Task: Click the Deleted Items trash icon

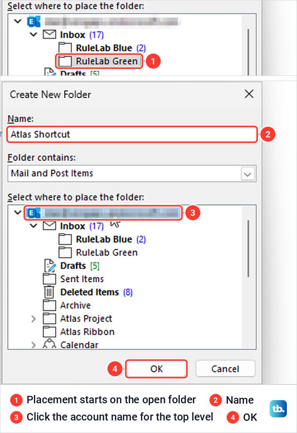Action: (x=49, y=292)
